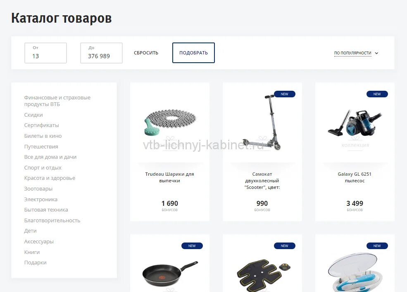Select the 'Электроника' category
Image resolution: width=407 pixels, height=292 pixels.
click(x=41, y=200)
